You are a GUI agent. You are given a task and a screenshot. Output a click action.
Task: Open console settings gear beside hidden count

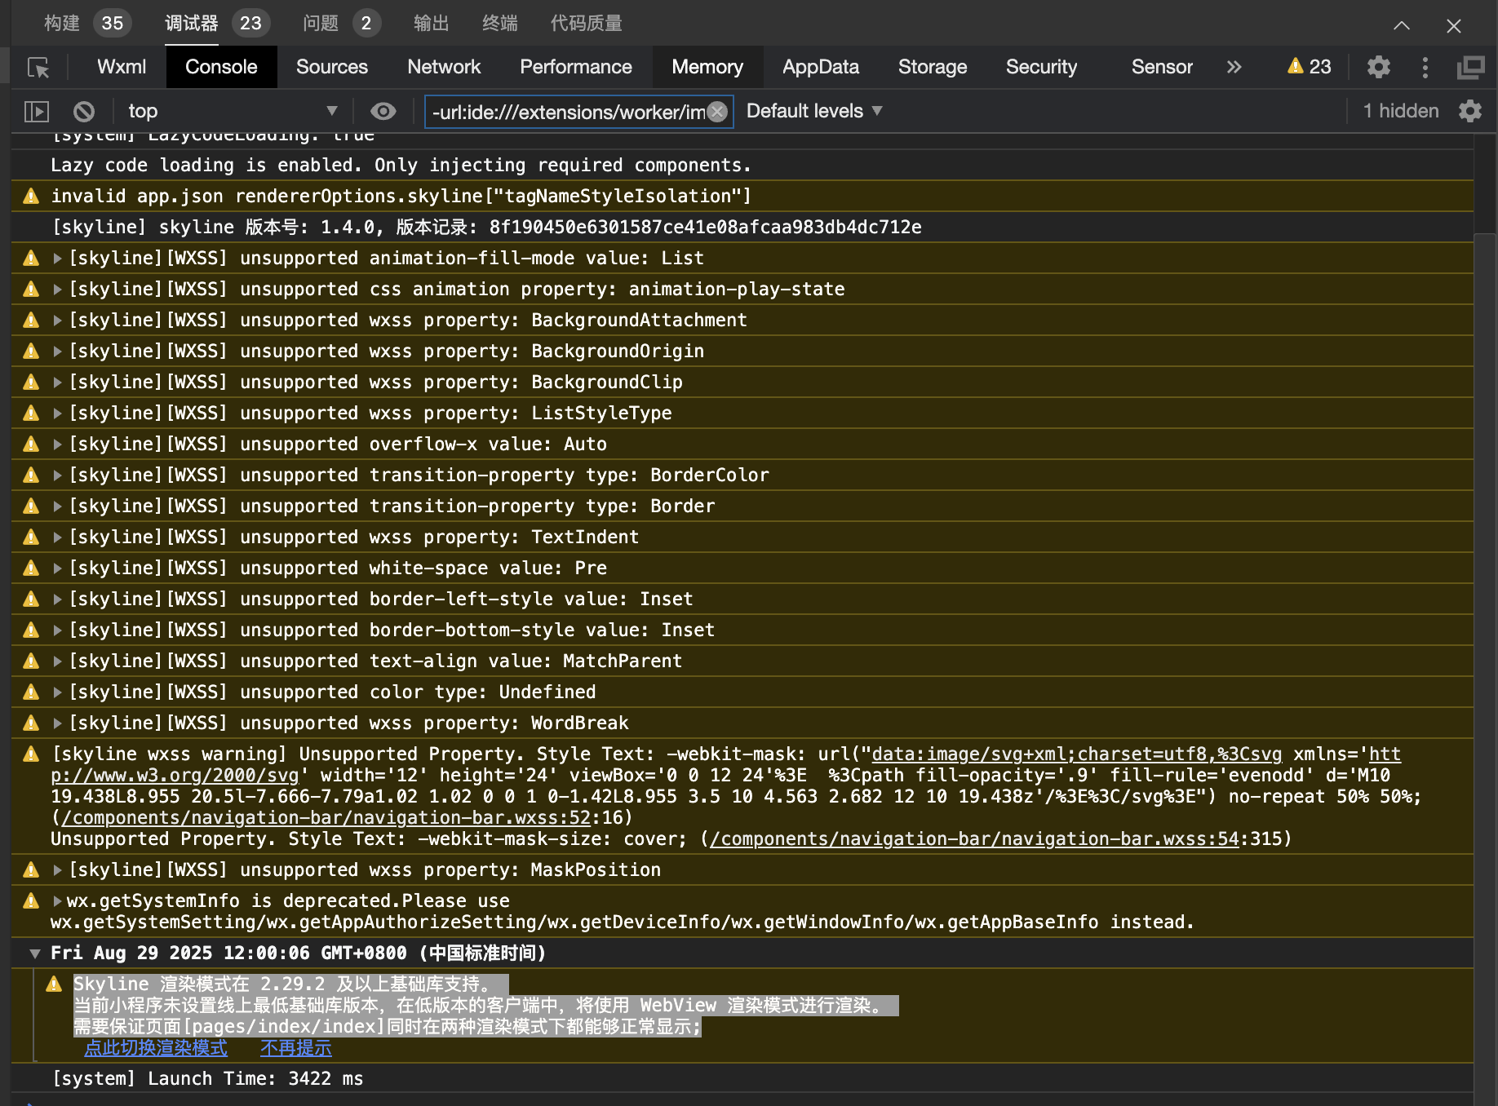point(1469,111)
